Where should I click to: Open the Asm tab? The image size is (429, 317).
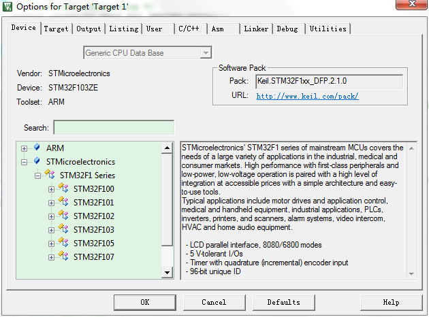(223, 29)
